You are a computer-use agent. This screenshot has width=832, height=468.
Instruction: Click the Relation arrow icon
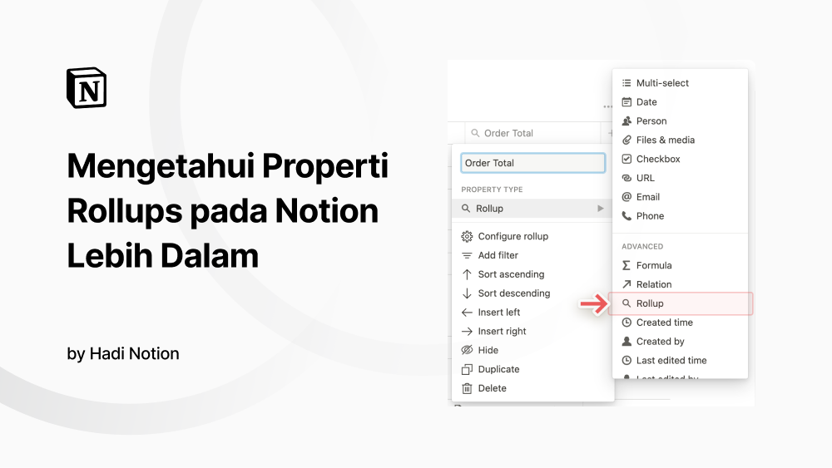[626, 284]
